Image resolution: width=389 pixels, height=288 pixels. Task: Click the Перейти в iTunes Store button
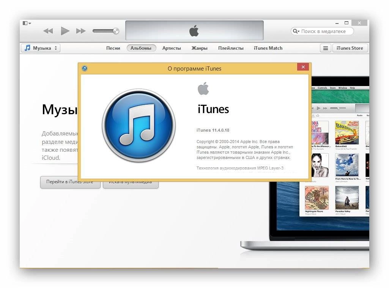70,182
